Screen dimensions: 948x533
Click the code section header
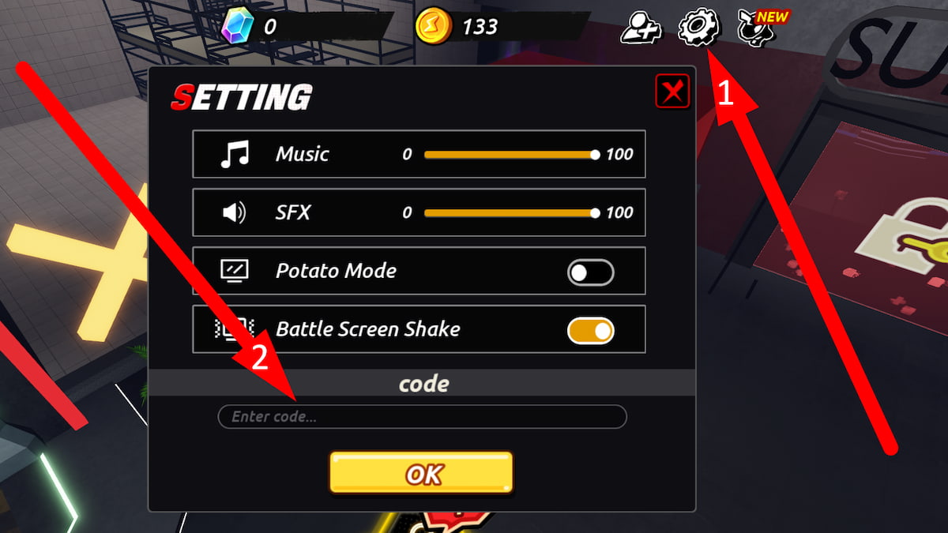tap(422, 384)
